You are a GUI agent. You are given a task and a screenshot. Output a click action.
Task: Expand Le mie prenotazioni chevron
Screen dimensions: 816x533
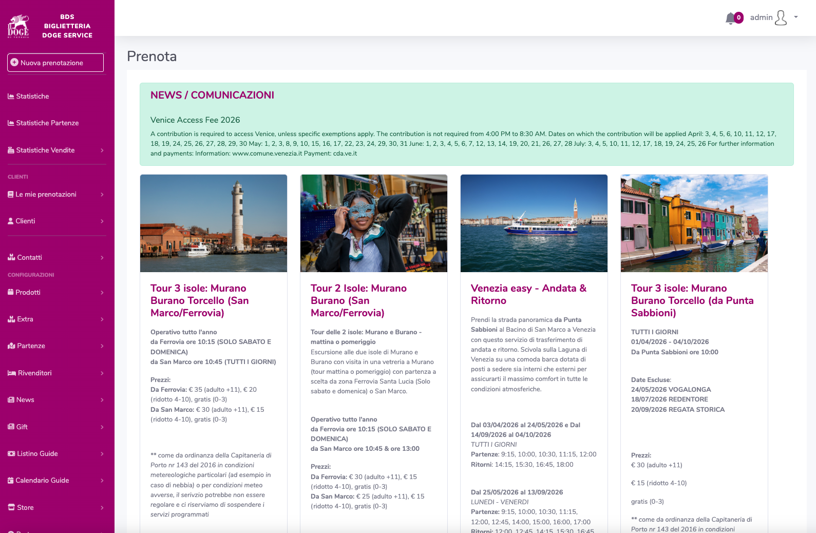click(x=102, y=195)
